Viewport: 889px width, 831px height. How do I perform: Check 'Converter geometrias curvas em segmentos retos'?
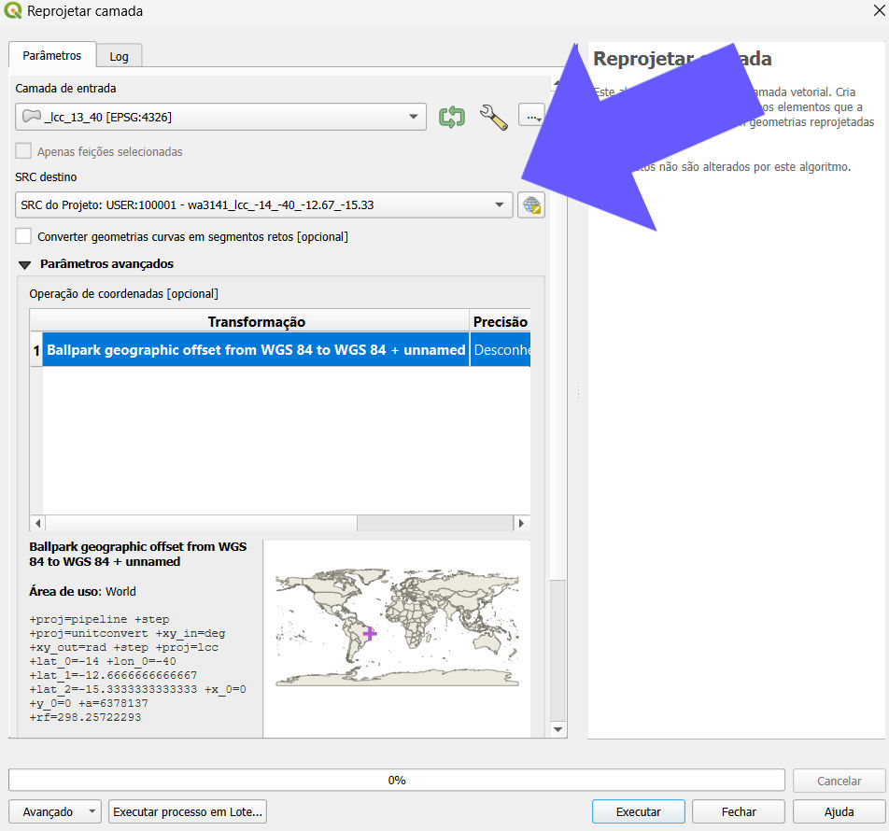click(22, 235)
